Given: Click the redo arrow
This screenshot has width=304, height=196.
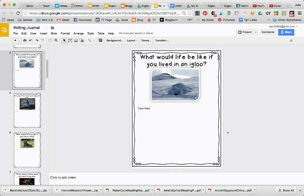Looking at the screenshot, I should (x=36, y=40).
